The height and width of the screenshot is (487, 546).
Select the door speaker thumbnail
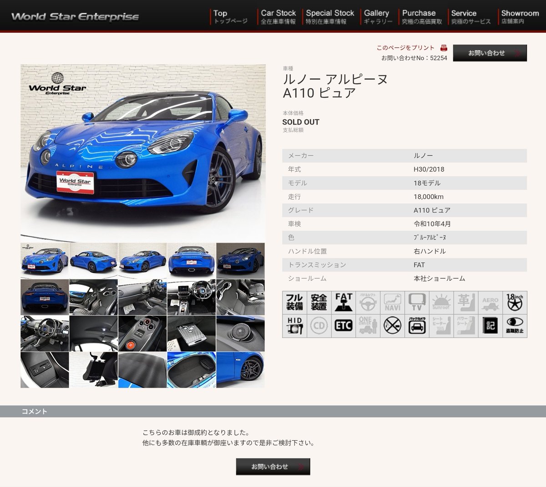240,333
